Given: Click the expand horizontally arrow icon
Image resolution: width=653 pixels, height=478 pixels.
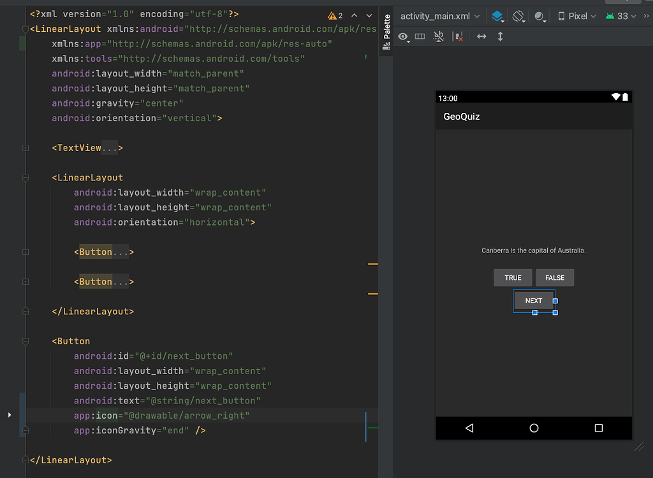Looking at the screenshot, I should coord(481,37).
